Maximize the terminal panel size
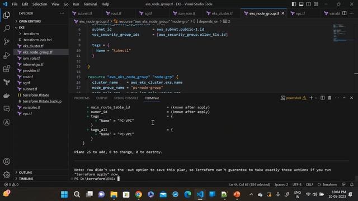This screenshot has width=358, height=201. (x=345, y=98)
